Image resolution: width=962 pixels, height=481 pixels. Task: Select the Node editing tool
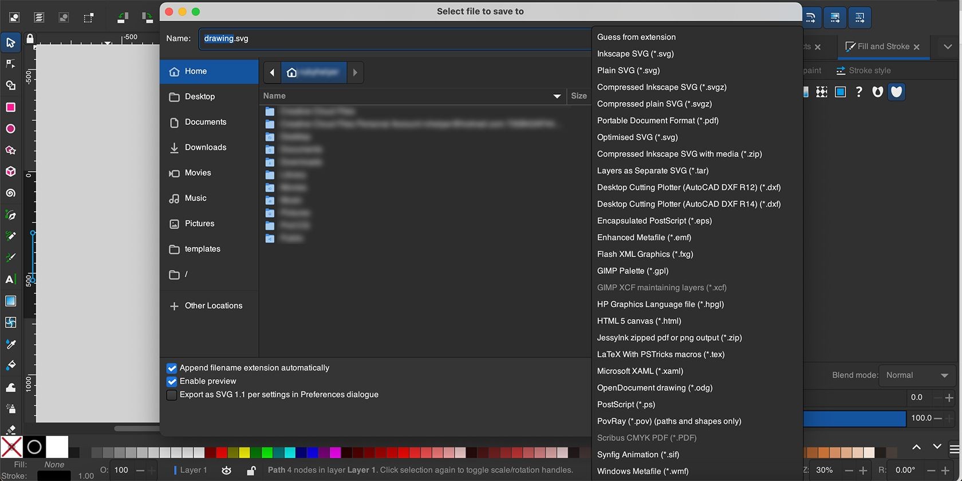10,64
